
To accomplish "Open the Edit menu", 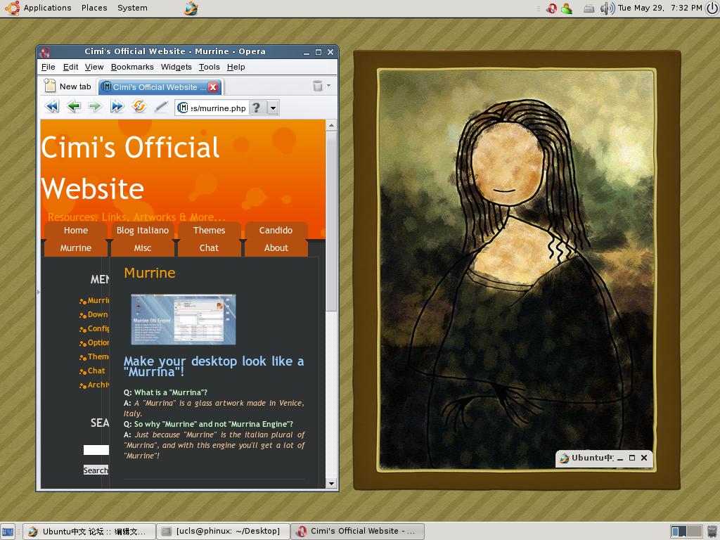I will tap(70, 67).
